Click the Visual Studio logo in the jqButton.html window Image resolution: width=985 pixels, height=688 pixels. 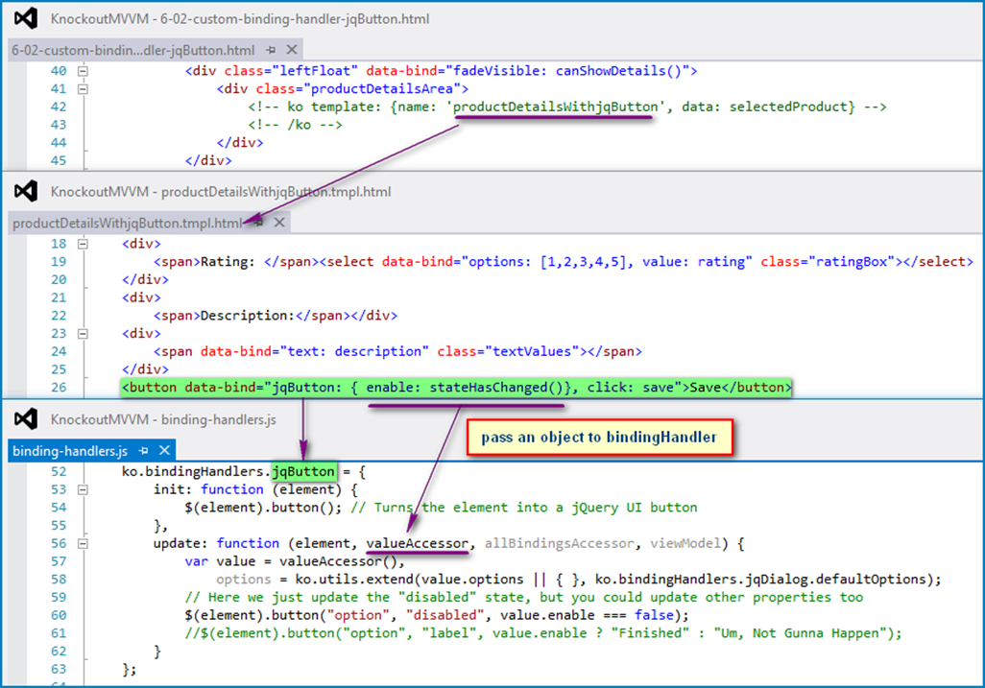point(28,19)
